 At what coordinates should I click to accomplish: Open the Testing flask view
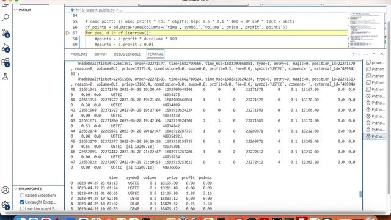click(x=5, y=76)
